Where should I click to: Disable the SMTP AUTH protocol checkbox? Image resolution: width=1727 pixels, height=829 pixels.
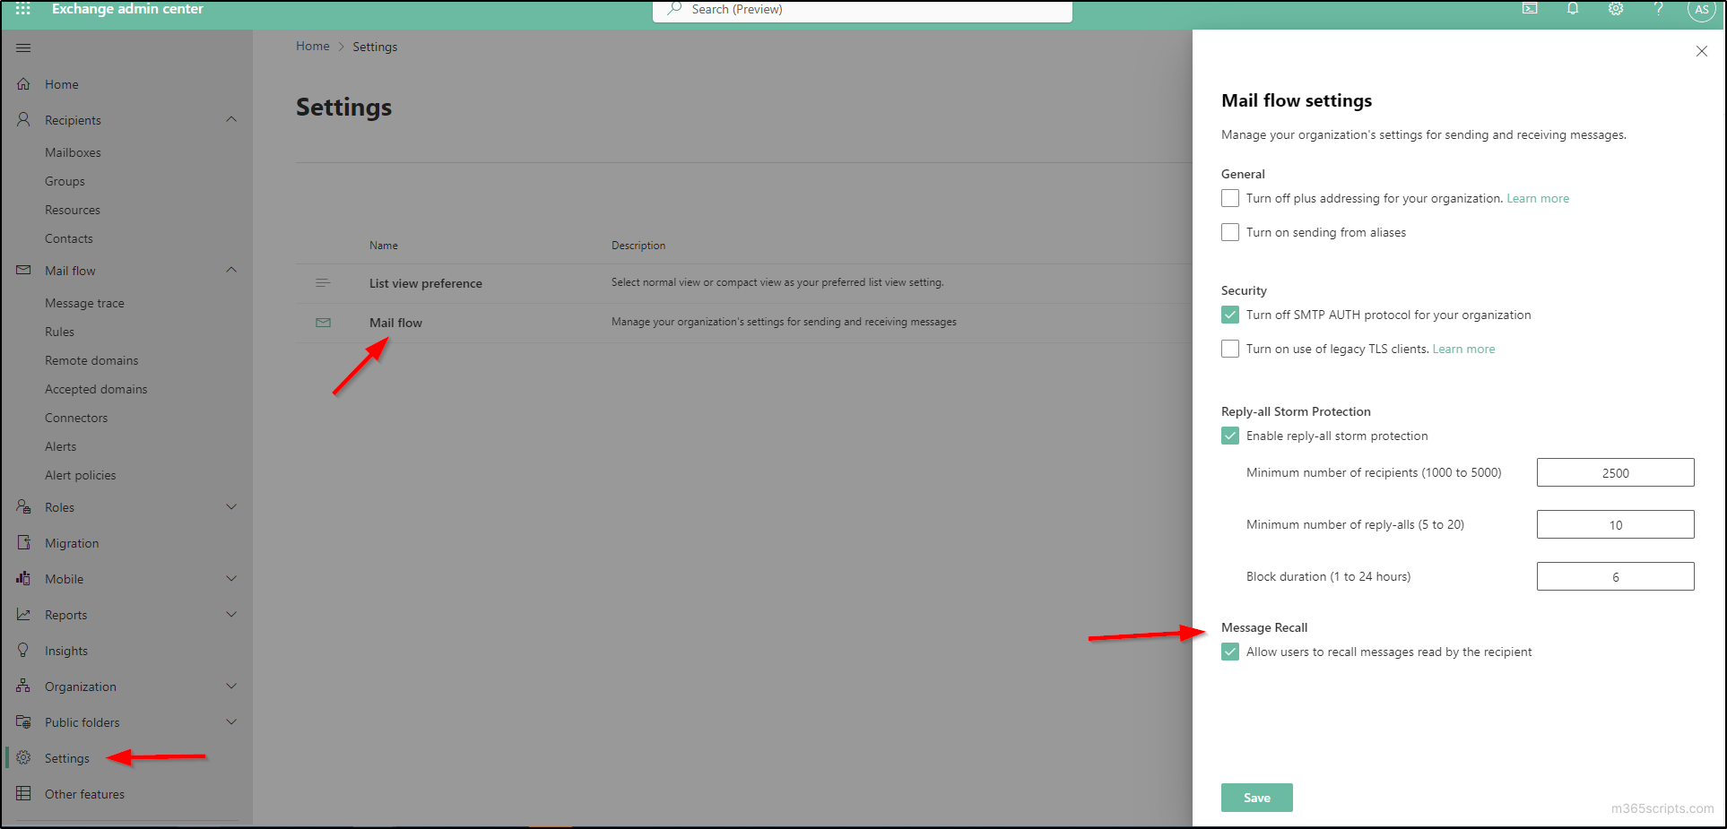pos(1229,315)
